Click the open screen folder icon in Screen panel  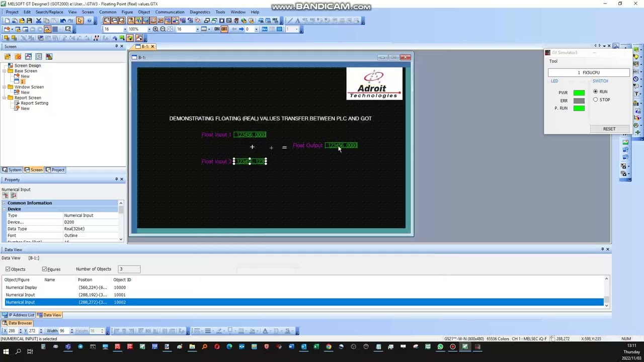pos(8,56)
